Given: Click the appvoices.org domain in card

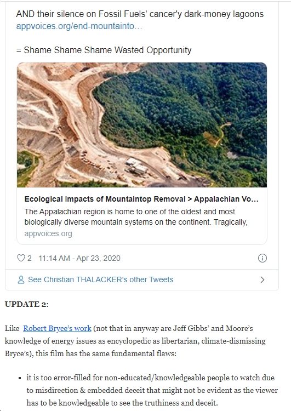Looking at the screenshot, I should click(x=48, y=233).
